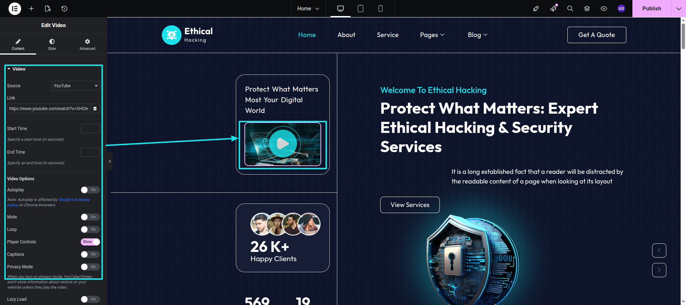Viewport: 686px width, 305px height.
Task: Click the Elementor logo menu icon
Action: click(15, 9)
